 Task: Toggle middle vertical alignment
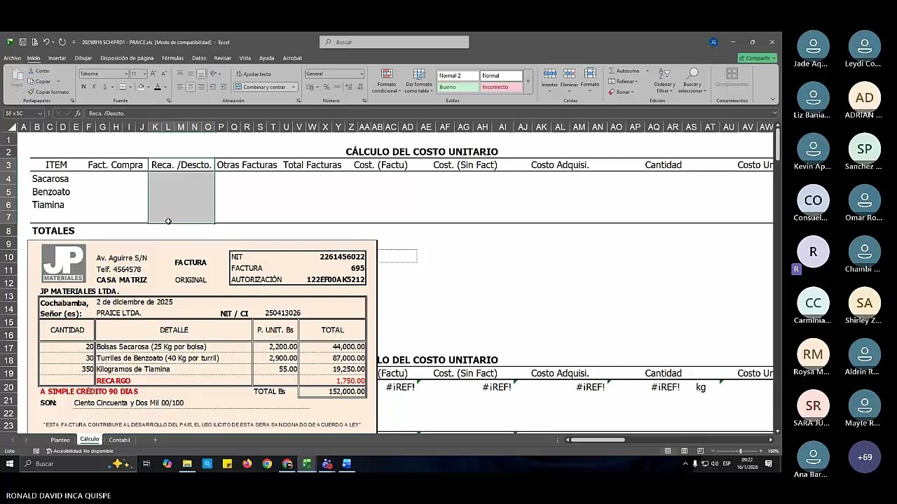click(x=190, y=73)
